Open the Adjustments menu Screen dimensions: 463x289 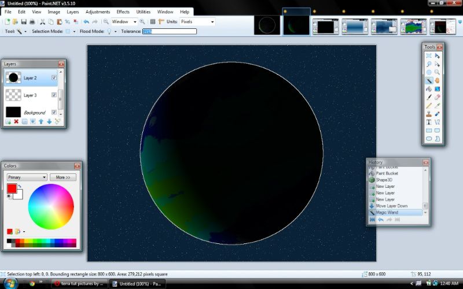[x=98, y=12]
